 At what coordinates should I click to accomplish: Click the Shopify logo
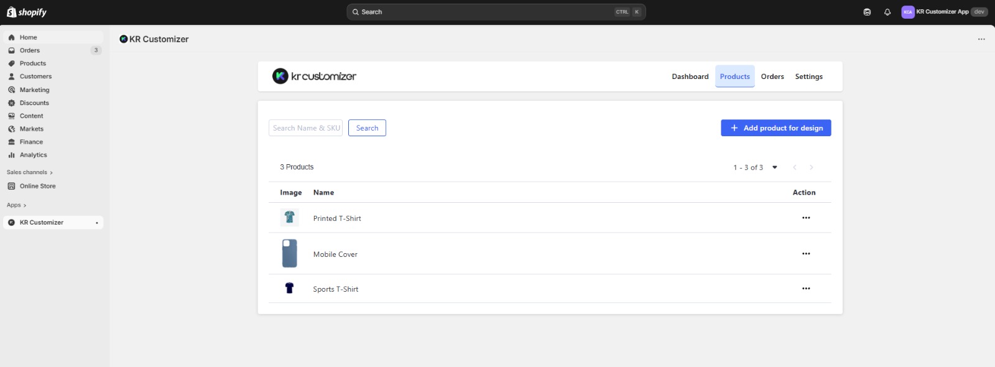pos(27,12)
